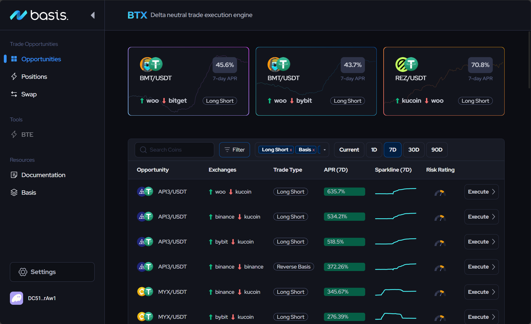Click the Documentation page icon
The width and height of the screenshot is (531, 324).
click(x=14, y=175)
